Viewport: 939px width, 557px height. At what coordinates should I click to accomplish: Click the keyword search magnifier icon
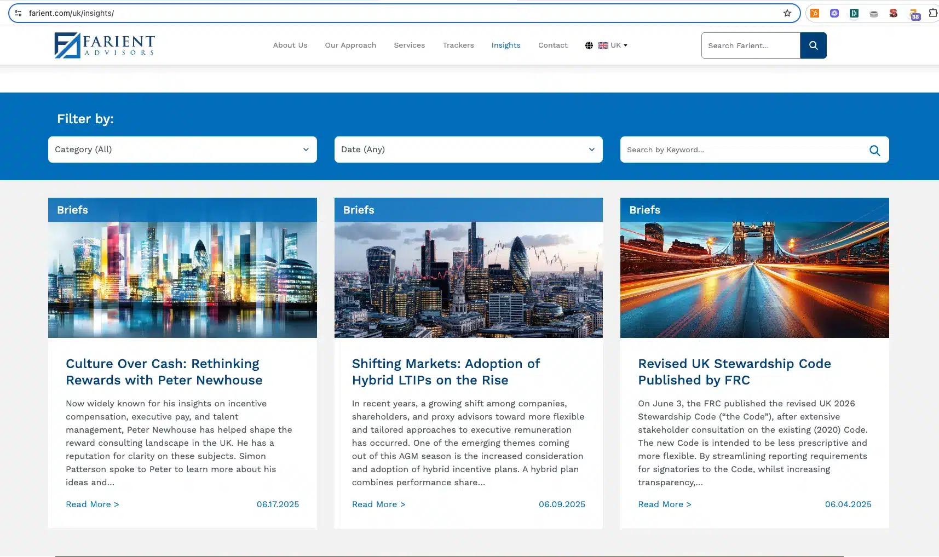point(874,150)
